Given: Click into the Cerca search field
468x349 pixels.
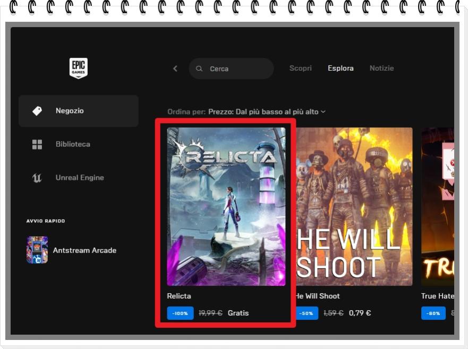Looking at the screenshot, I should click(236, 69).
